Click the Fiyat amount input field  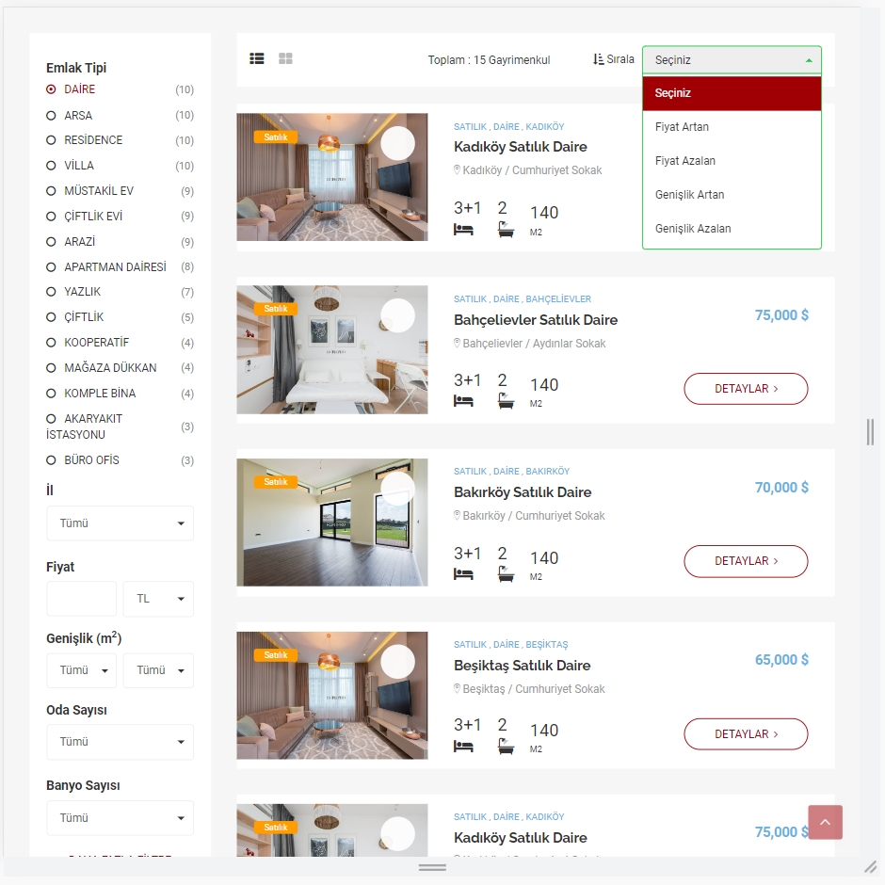click(81, 598)
